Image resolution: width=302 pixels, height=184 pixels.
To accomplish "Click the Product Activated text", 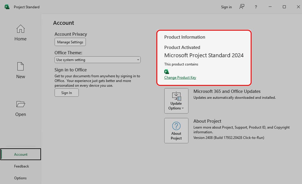I will 182,47.
